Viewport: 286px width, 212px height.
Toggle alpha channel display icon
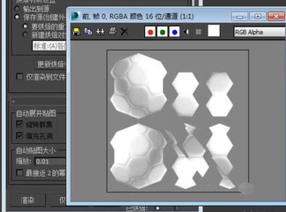coord(186,32)
